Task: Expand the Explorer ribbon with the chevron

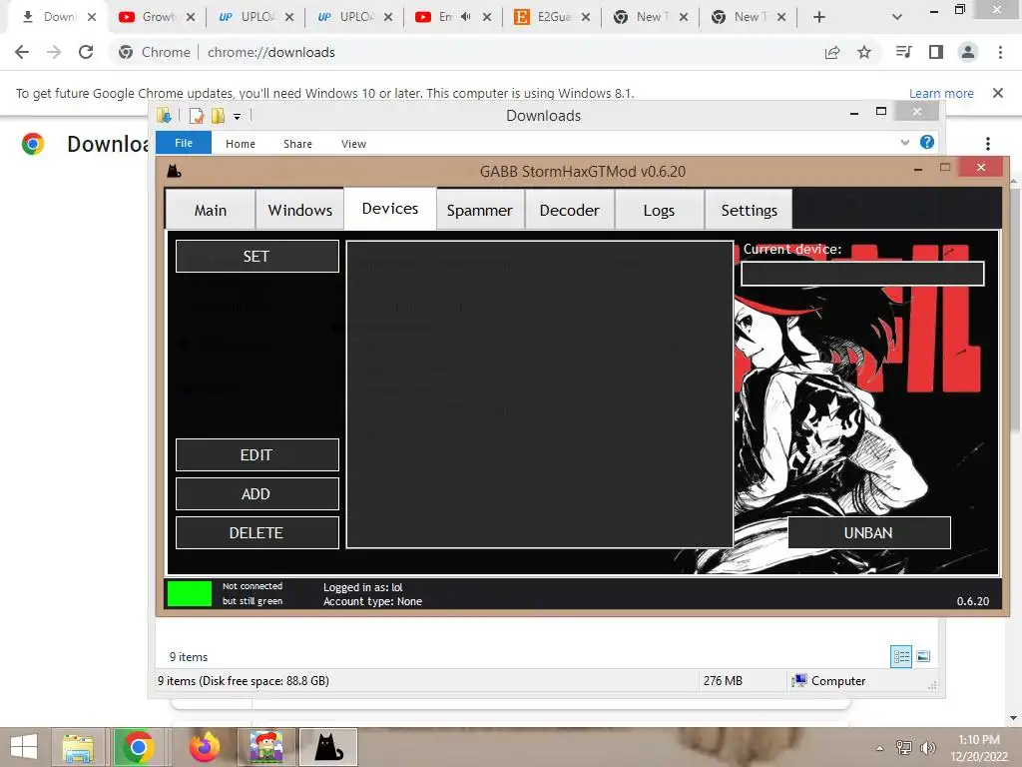Action: [904, 142]
